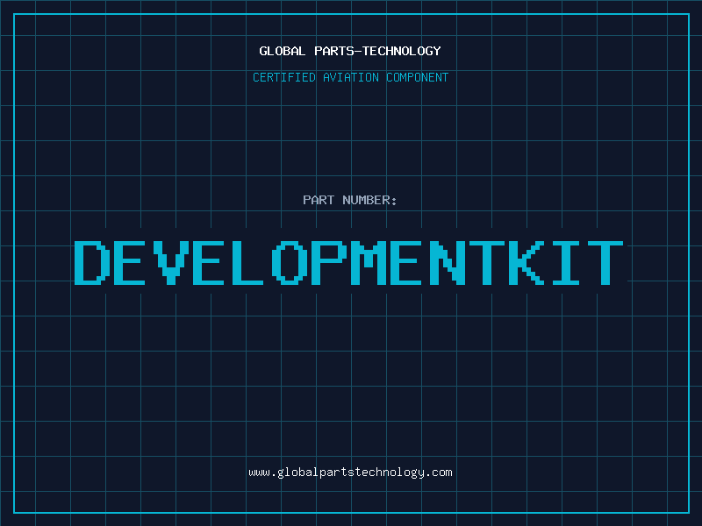
Task: Select the word AVIATION in the subtitle
Action: tap(348, 77)
